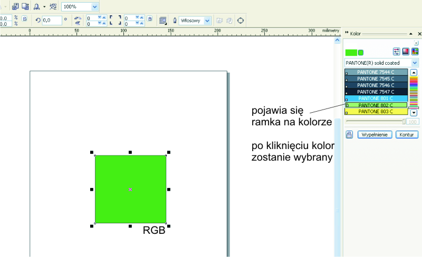Click the convert to curves icon

pos(241,21)
